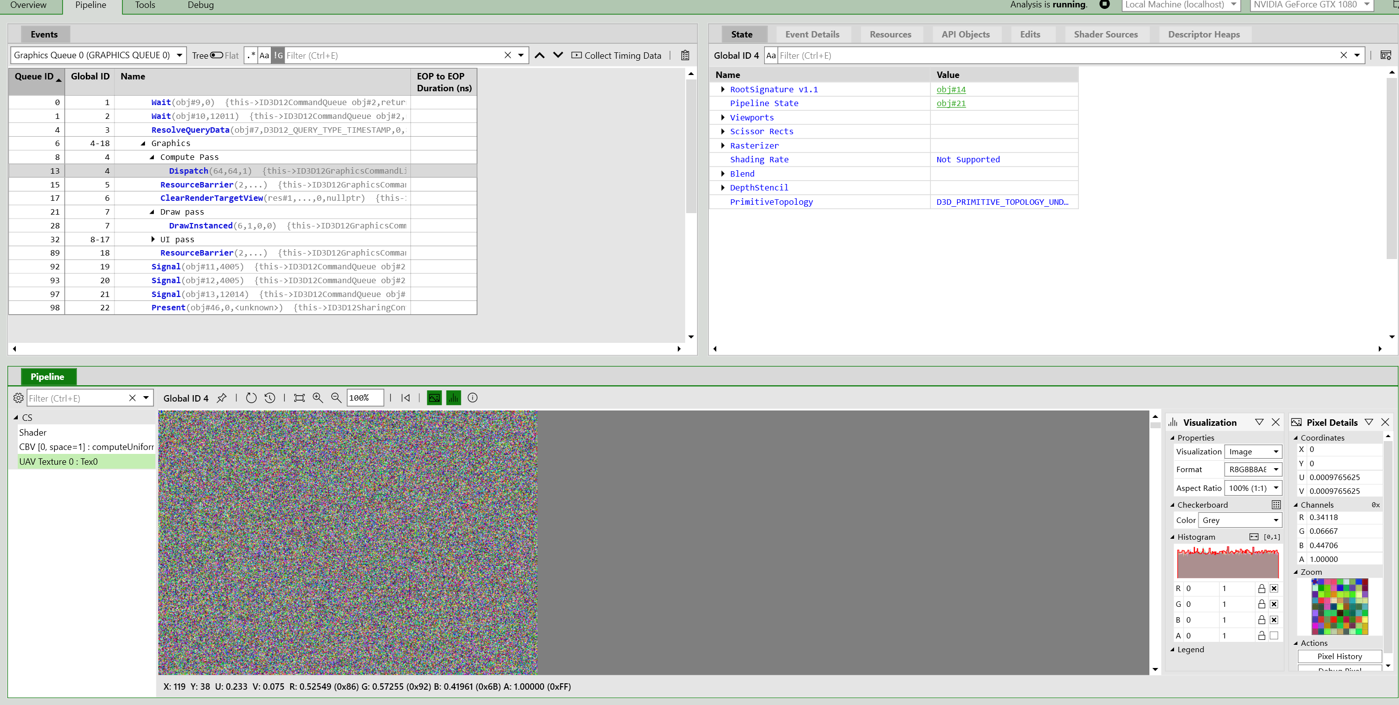Click the go-to-first arrow icon

click(x=405, y=398)
